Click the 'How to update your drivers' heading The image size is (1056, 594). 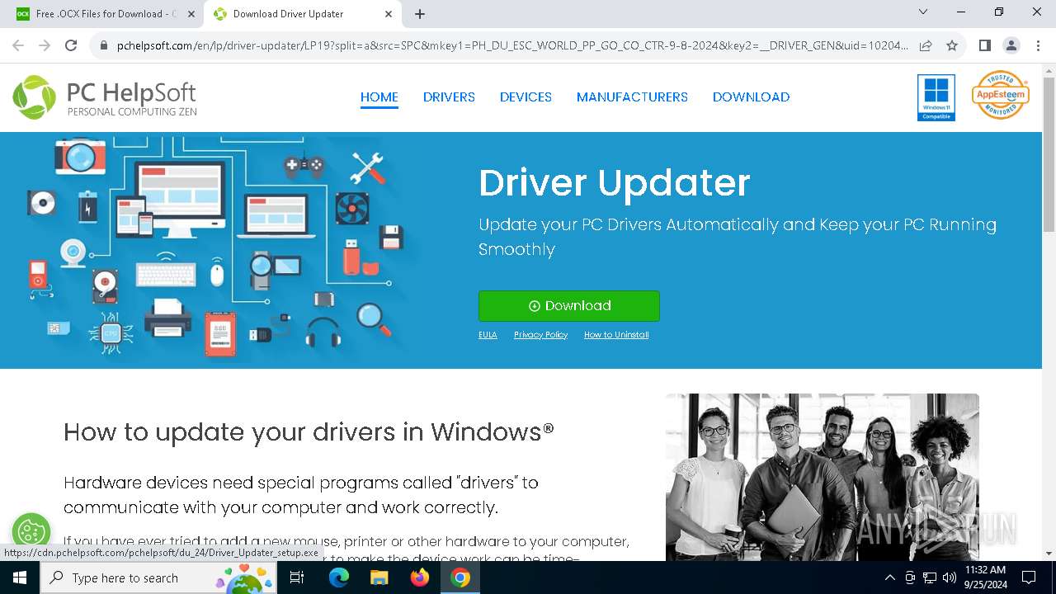pos(309,431)
